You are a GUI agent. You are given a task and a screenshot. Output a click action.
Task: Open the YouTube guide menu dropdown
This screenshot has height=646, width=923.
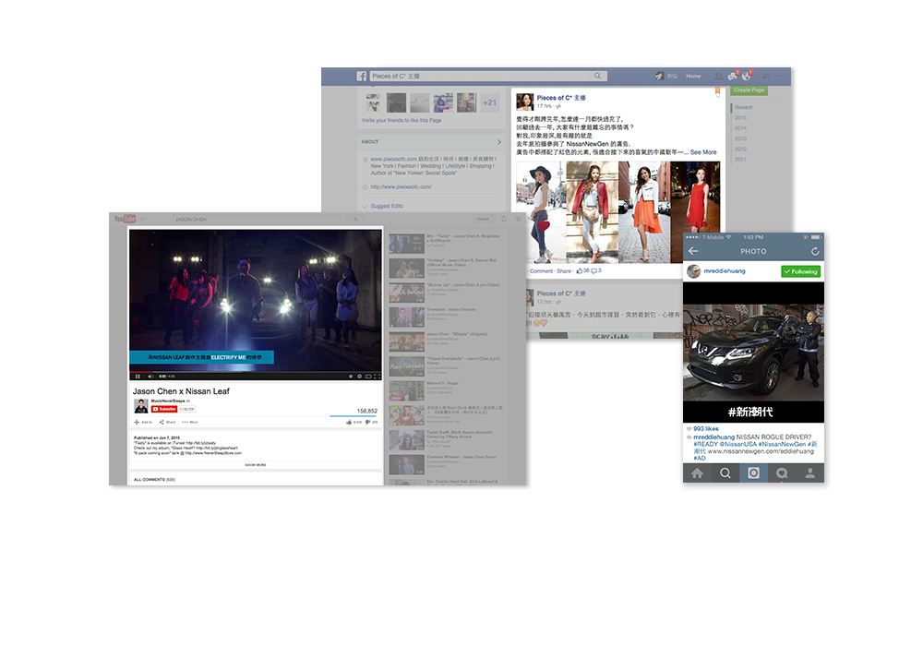tap(143, 219)
